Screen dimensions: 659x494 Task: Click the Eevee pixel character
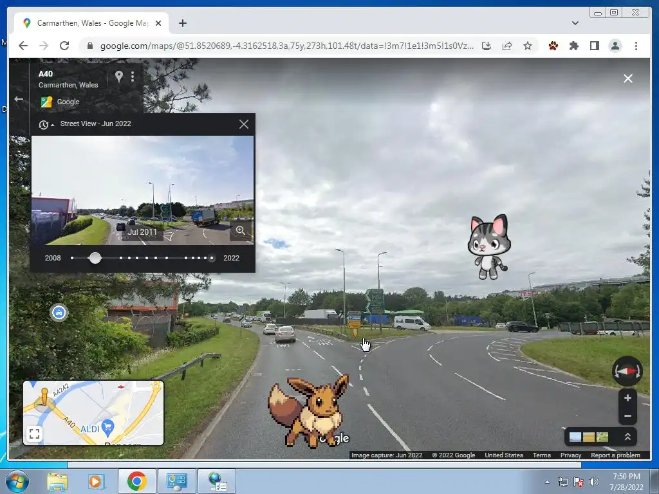point(309,411)
